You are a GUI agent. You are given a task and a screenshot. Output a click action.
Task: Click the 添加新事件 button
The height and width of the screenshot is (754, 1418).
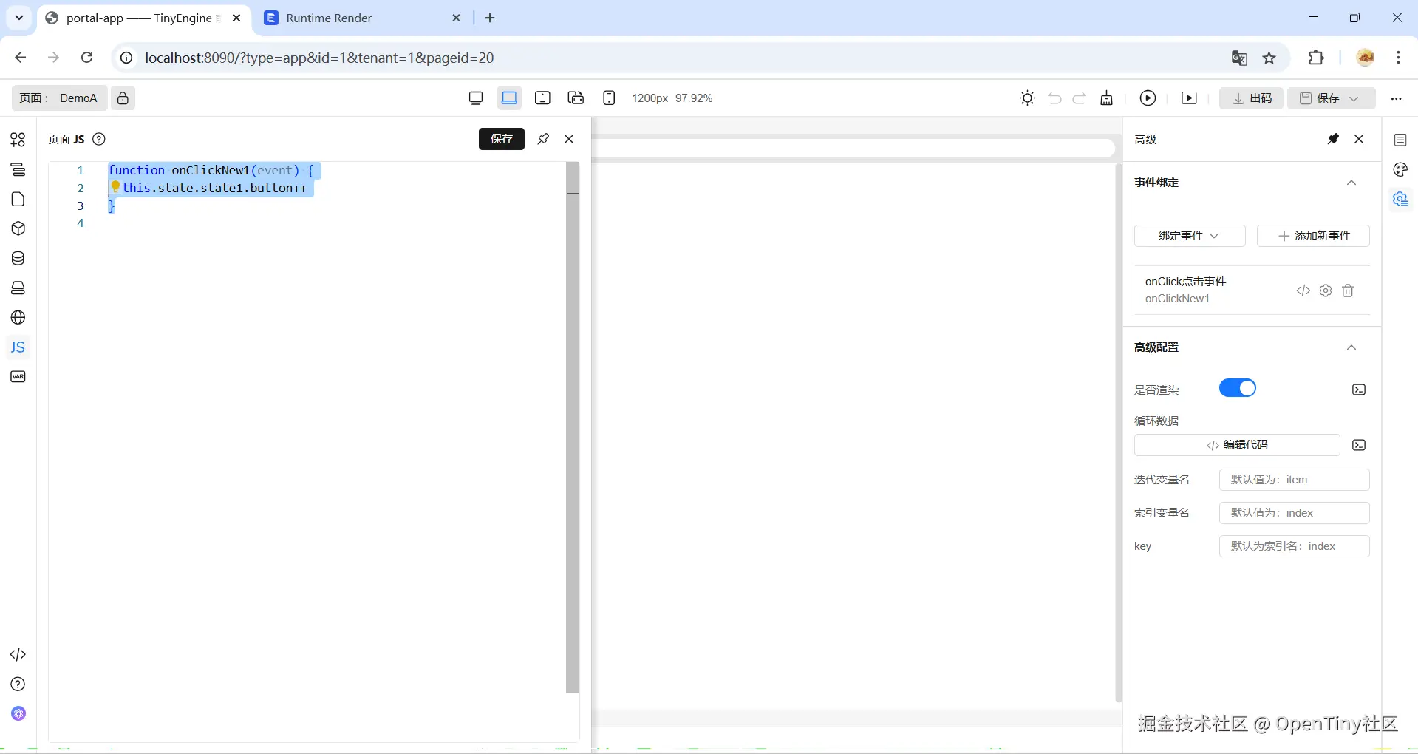(1313, 236)
